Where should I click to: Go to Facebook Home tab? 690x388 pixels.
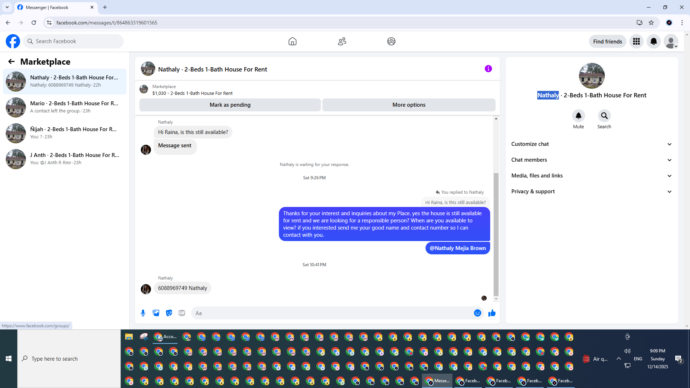click(x=292, y=41)
